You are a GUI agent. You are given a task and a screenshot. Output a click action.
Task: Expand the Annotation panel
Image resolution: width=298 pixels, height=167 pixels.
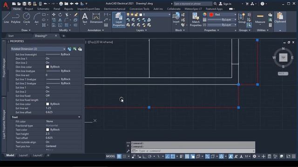tap(95, 30)
